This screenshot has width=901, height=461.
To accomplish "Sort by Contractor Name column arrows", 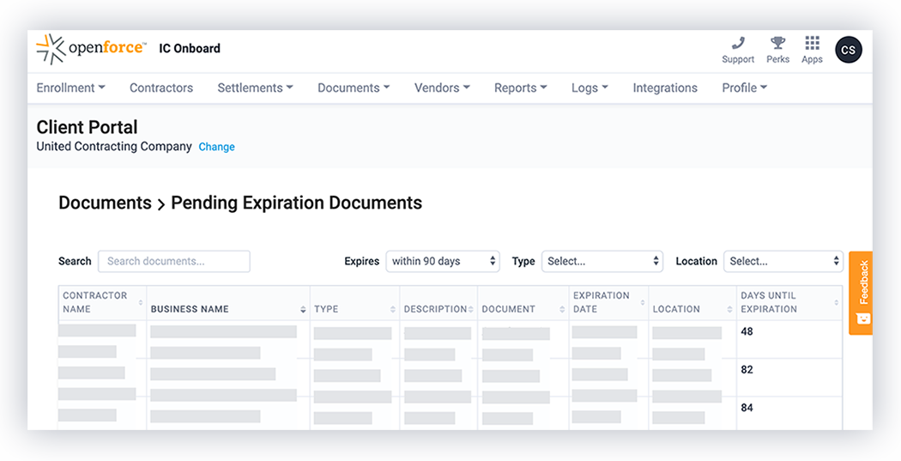I will coord(141,302).
